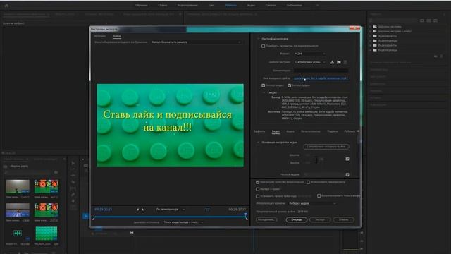
Task: Select the Slip tool in tools panel
Action: click(x=73, y=188)
